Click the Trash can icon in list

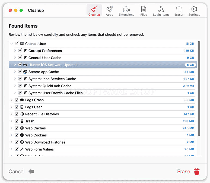point(22,121)
